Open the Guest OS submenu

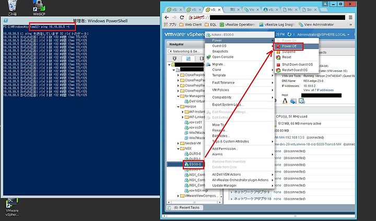240,46
